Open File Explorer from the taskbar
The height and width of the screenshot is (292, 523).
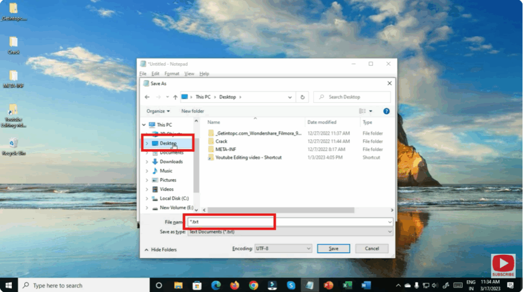(178, 285)
